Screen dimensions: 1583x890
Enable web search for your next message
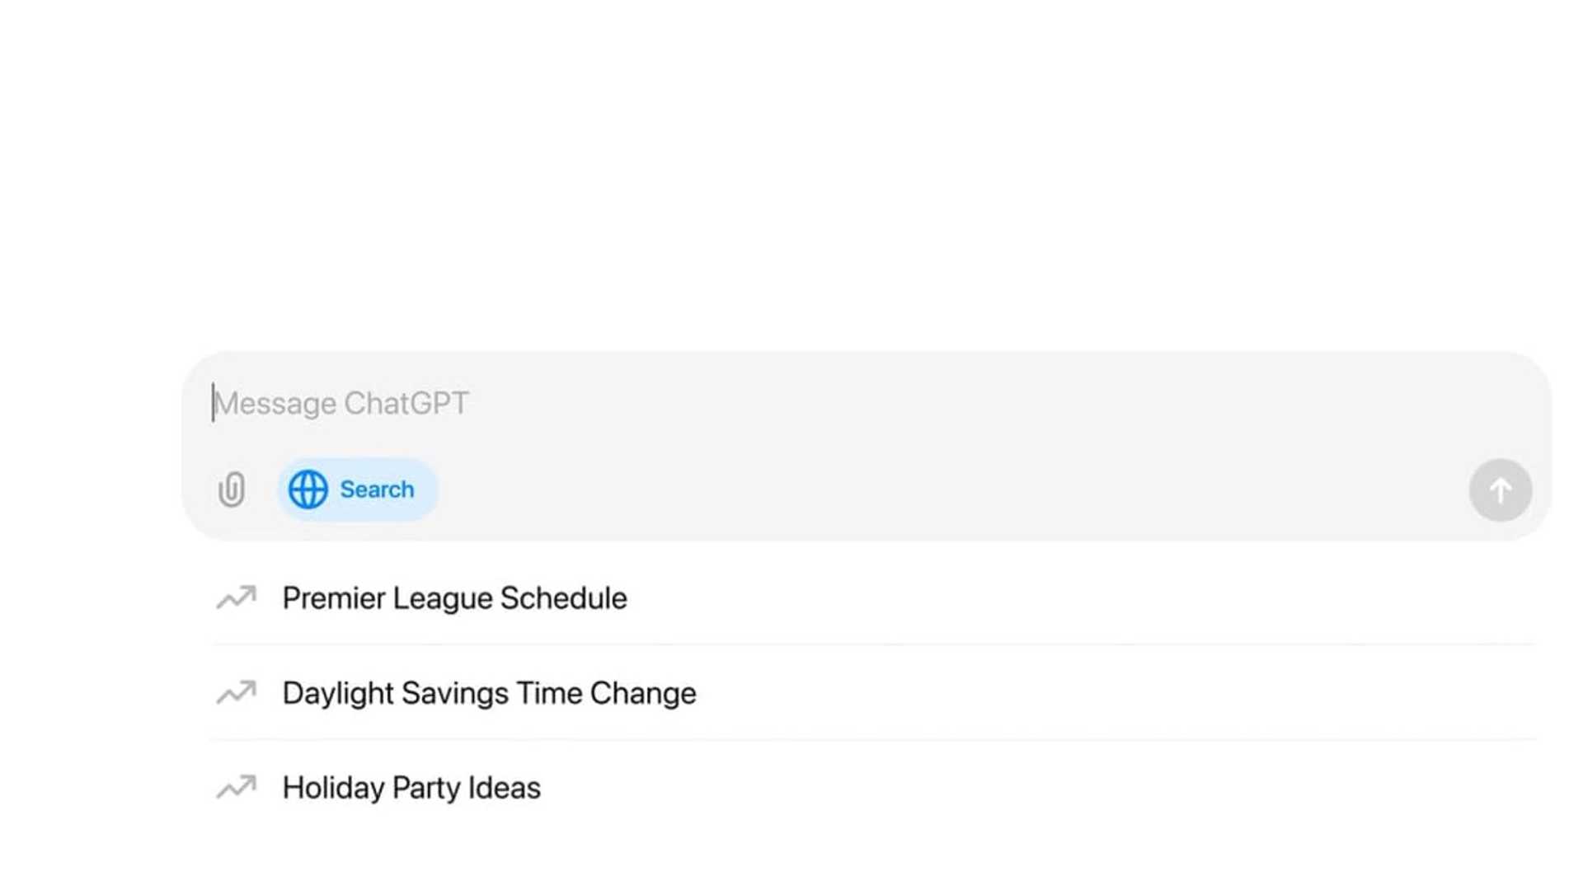[358, 489]
